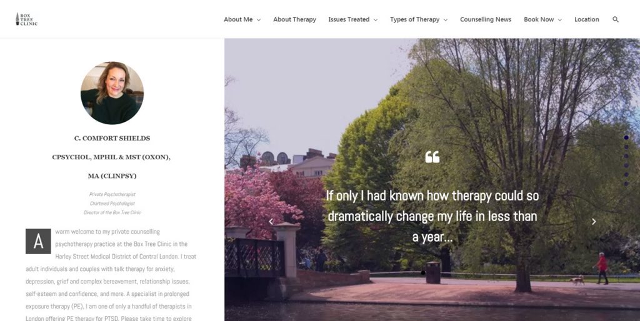Go to next slide with right arrow

coord(594,222)
